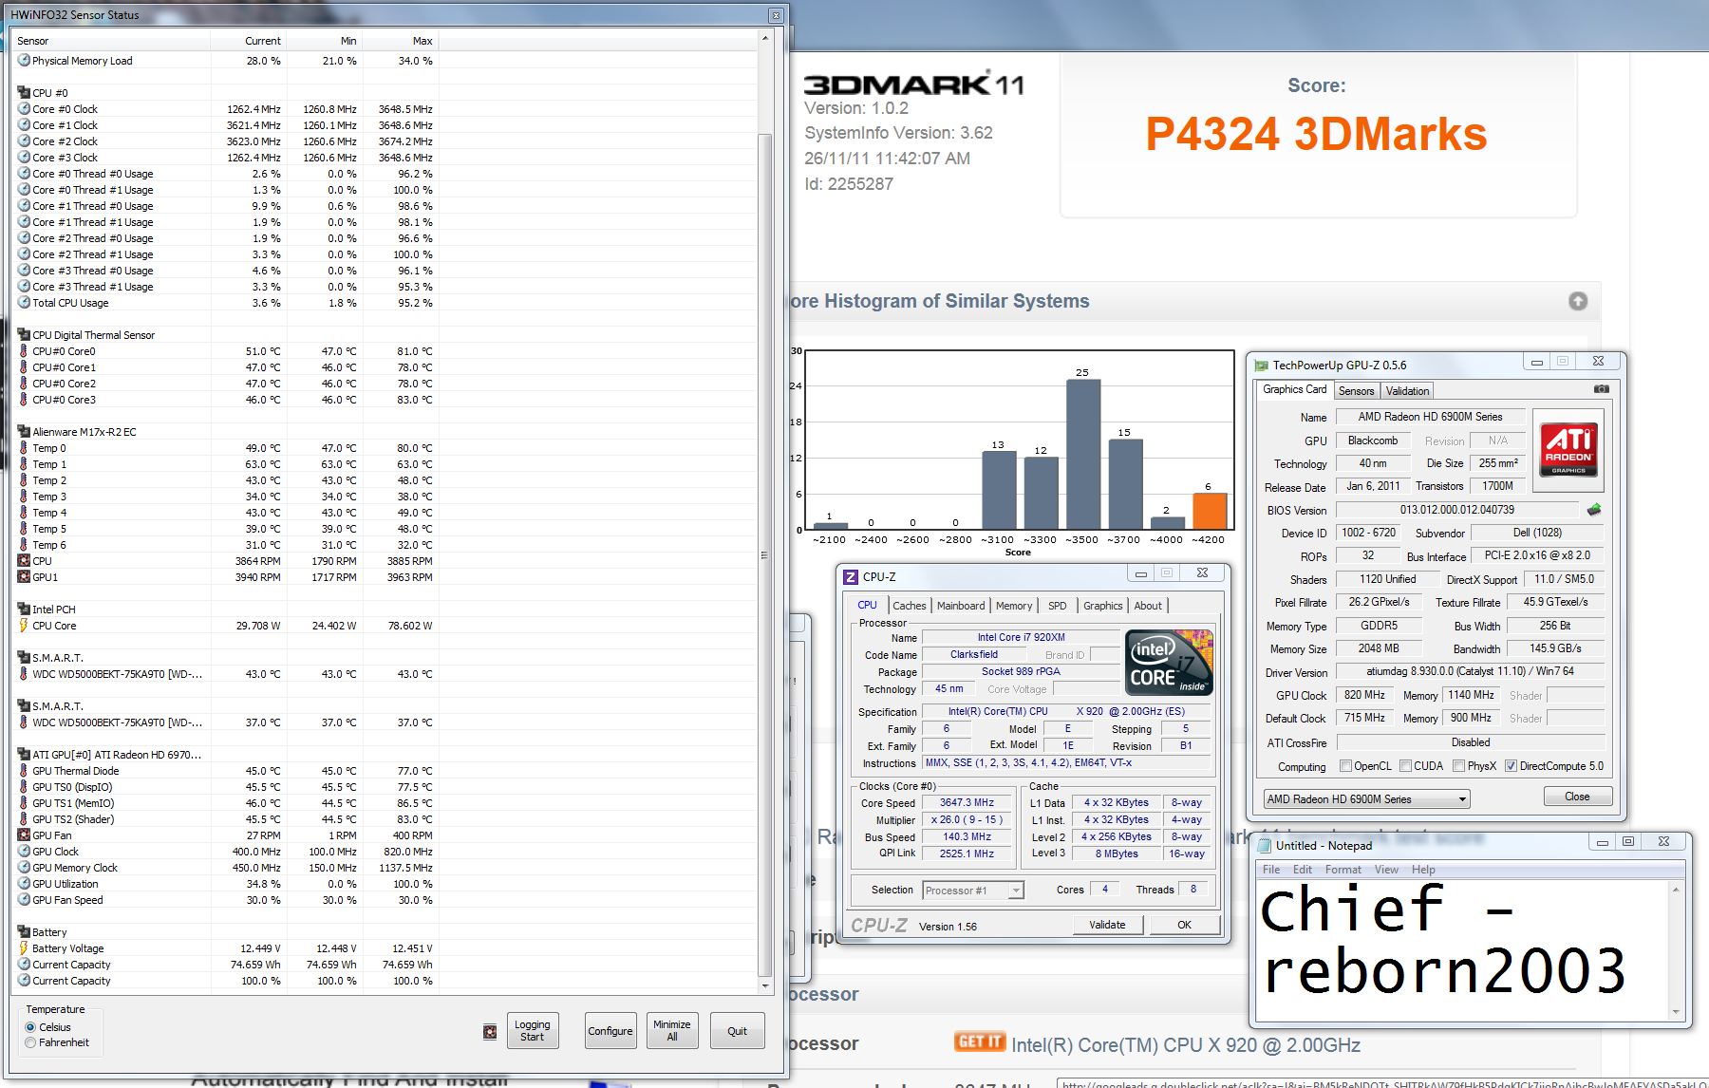1709x1088 pixels.
Task: Select the Celsius temperature radio button
Action: tap(30, 1027)
